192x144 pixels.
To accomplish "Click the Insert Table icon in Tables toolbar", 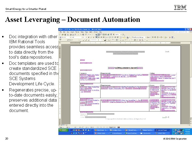I will [117, 40].
